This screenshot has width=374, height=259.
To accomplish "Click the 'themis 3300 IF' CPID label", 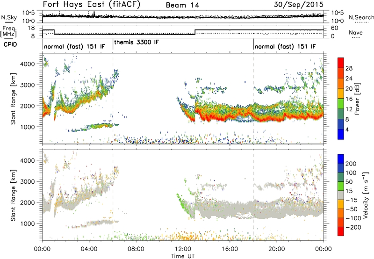I will tap(137, 43).
